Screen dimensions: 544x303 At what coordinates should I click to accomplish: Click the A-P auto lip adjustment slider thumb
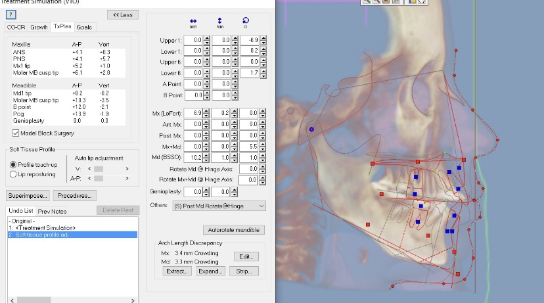(99, 178)
